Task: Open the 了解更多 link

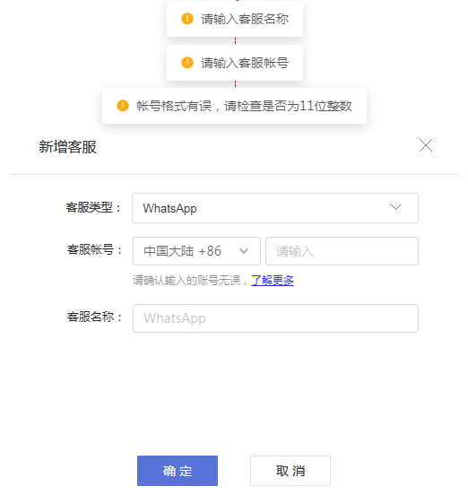Action: pos(273,281)
